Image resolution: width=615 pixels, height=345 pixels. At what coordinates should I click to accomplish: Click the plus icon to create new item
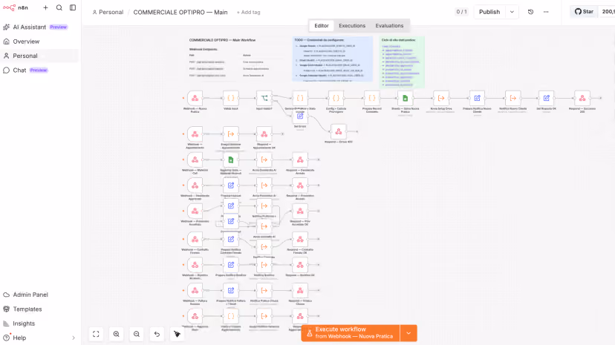[x=45, y=7]
